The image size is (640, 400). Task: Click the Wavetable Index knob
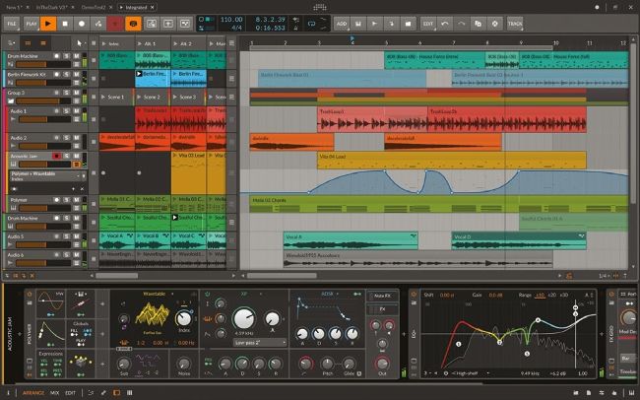point(184,318)
